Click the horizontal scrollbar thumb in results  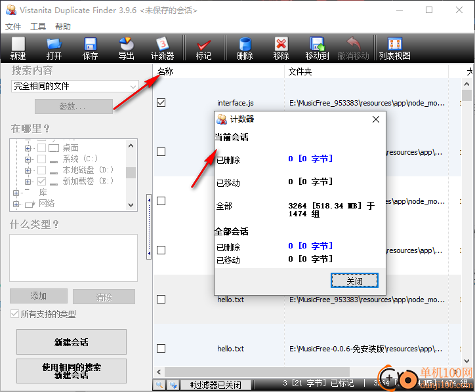257,372
